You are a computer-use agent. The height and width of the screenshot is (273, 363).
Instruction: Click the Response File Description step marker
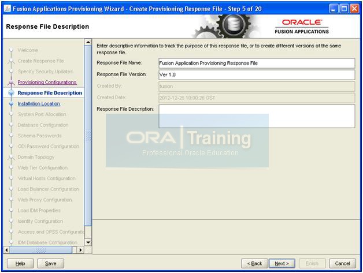pos(10,93)
